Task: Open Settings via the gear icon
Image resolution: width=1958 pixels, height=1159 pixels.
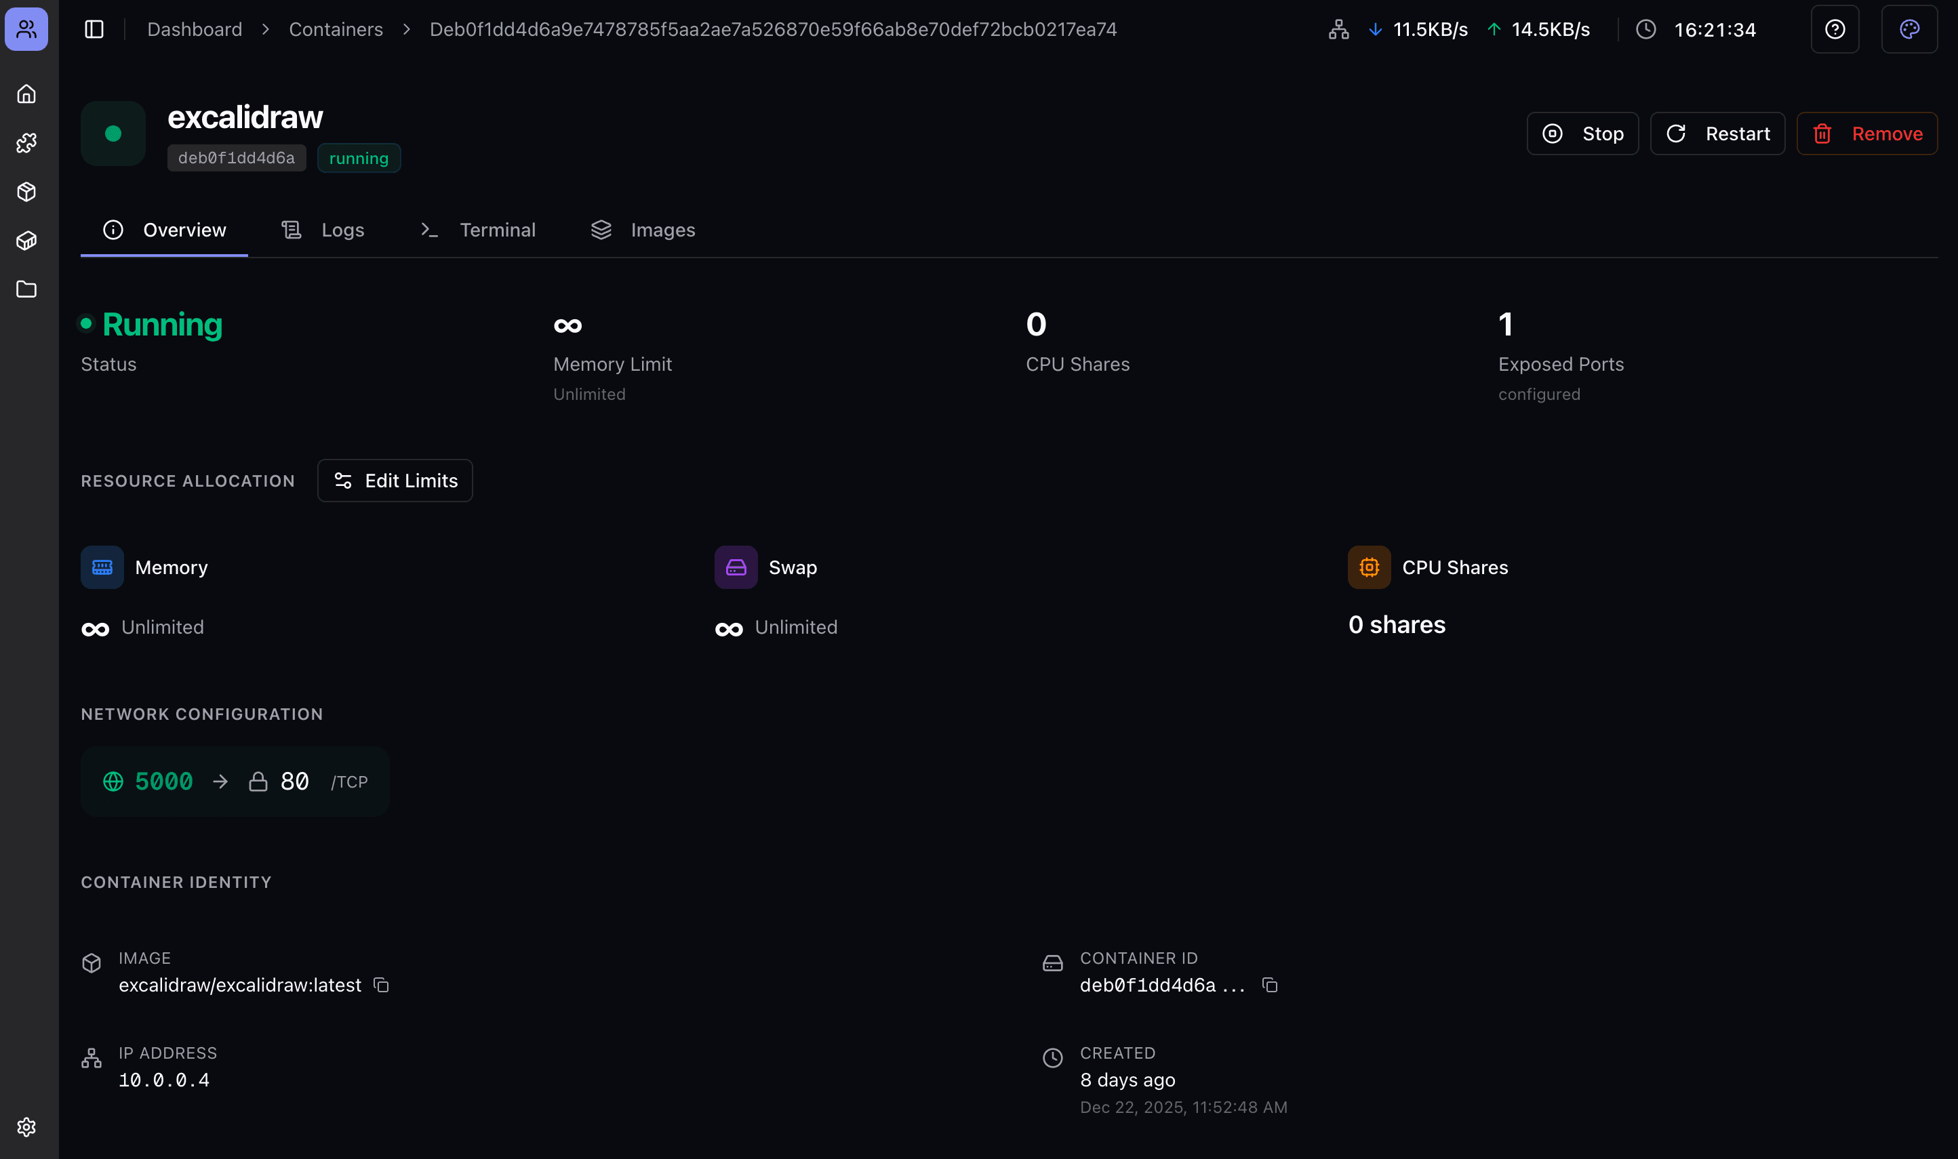Action: (x=26, y=1127)
